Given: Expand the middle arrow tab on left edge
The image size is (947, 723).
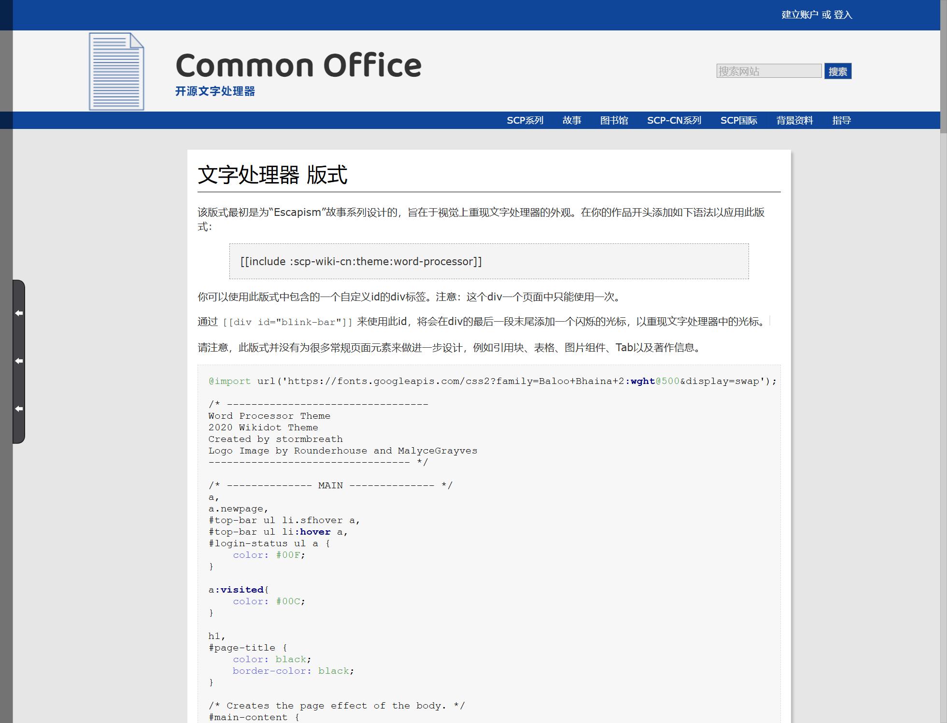Looking at the screenshot, I should pyautogui.click(x=19, y=360).
